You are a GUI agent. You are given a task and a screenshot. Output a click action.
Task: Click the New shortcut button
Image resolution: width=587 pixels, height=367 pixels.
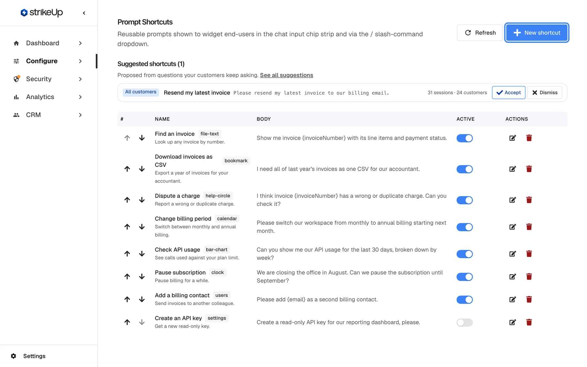(536, 33)
